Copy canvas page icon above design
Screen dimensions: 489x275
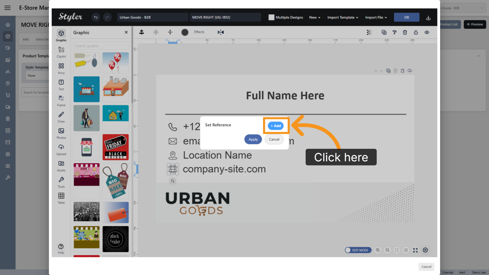[388, 71]
